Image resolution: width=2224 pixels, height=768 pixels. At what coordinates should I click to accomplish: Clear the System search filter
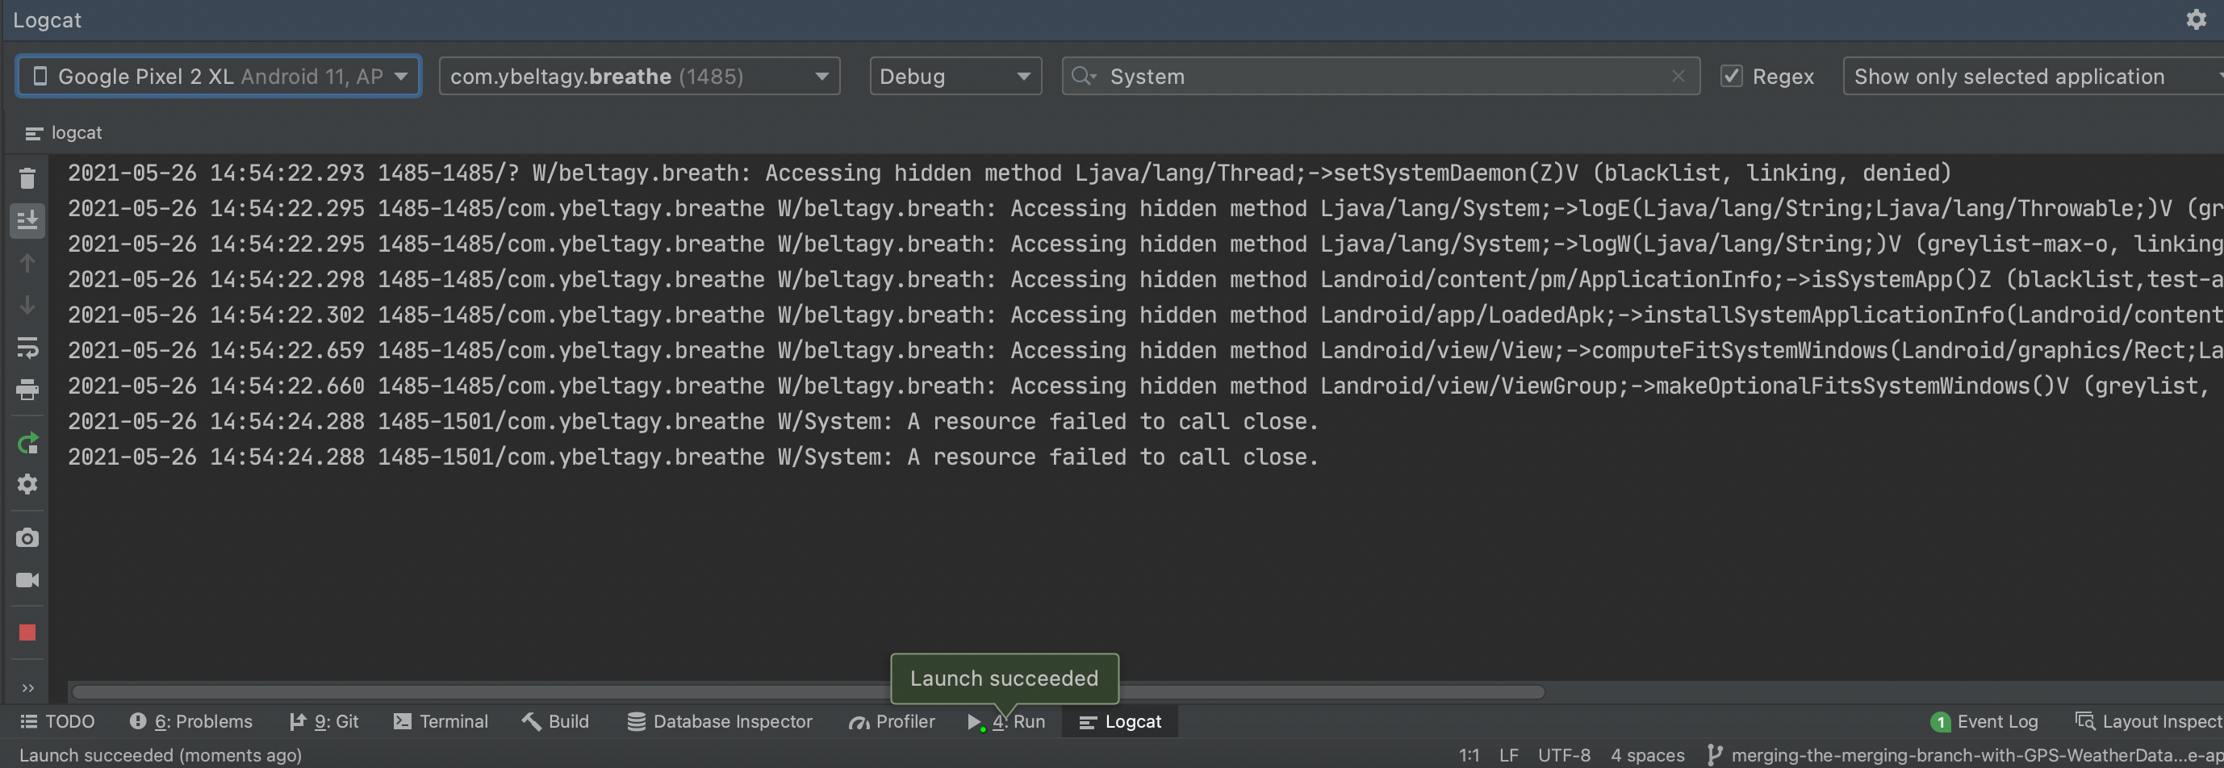(1678, 76)
